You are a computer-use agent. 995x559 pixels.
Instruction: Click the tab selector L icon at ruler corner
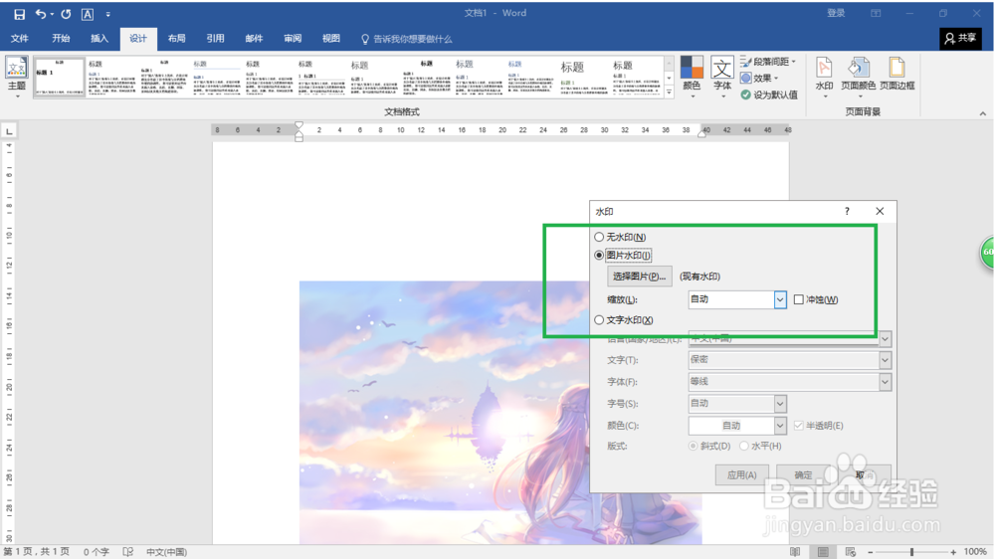pyautogui.click(x=9, y=131)
